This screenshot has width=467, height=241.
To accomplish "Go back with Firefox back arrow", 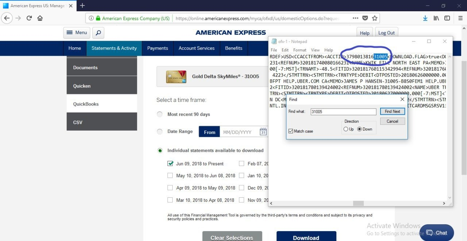I will 7,18.
